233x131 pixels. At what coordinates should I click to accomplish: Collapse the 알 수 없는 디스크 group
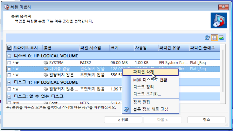(x=9, y=97)
